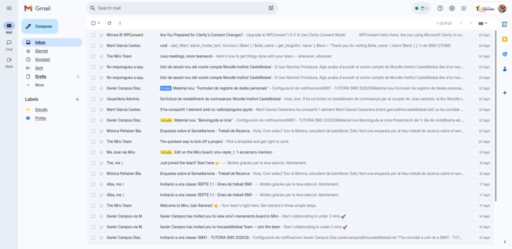Tick checkbox for first The Miro Team email
512x249 pixels.
pyautogui.click(x=93, y=56)
